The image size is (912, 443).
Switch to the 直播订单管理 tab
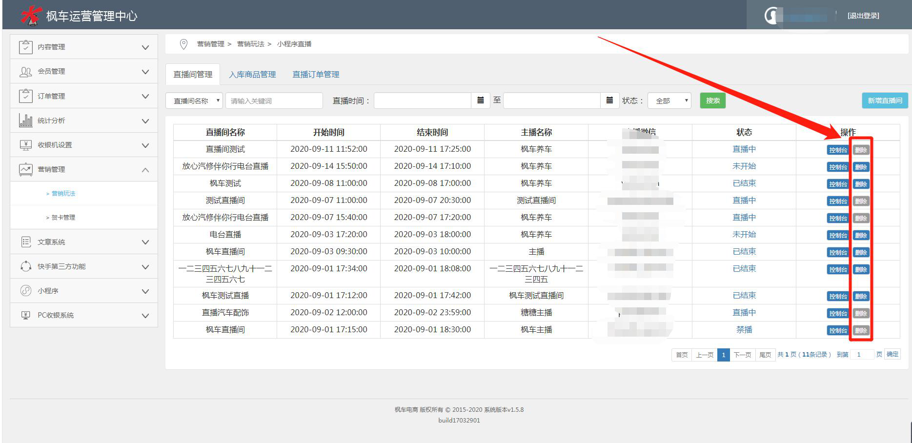pos(316,75)
